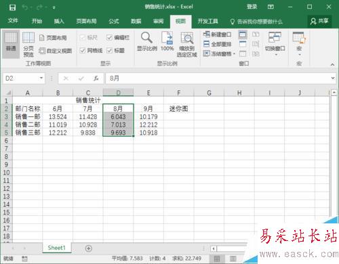Click the View Side by Side icon

256,35
